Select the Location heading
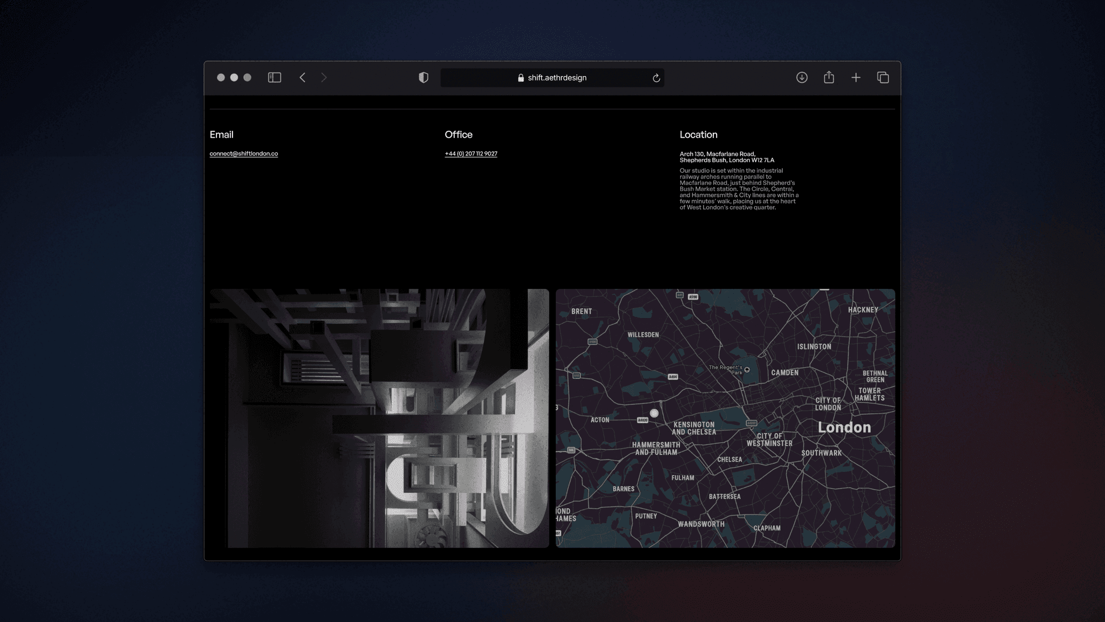Image resolution: width=1105 pixels, height=622 pixels. tap(699, 134)
